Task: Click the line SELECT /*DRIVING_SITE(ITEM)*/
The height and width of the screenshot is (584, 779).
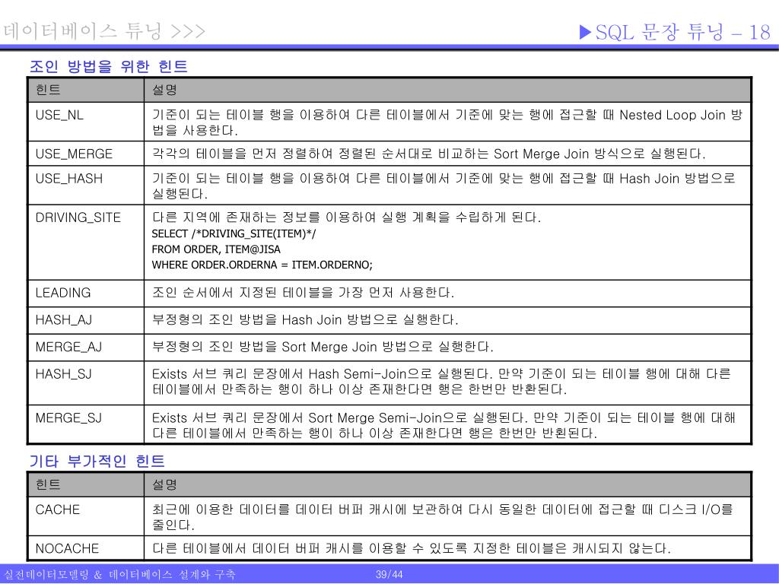Action: pyautogui.click(x=234, y=233)
